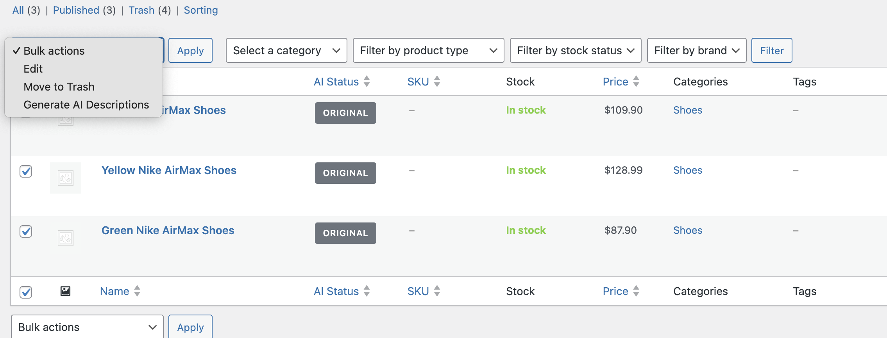
Task: Uncheck the Yellow Nike AirMax Shoes checkbox
Action: (26, 171)
